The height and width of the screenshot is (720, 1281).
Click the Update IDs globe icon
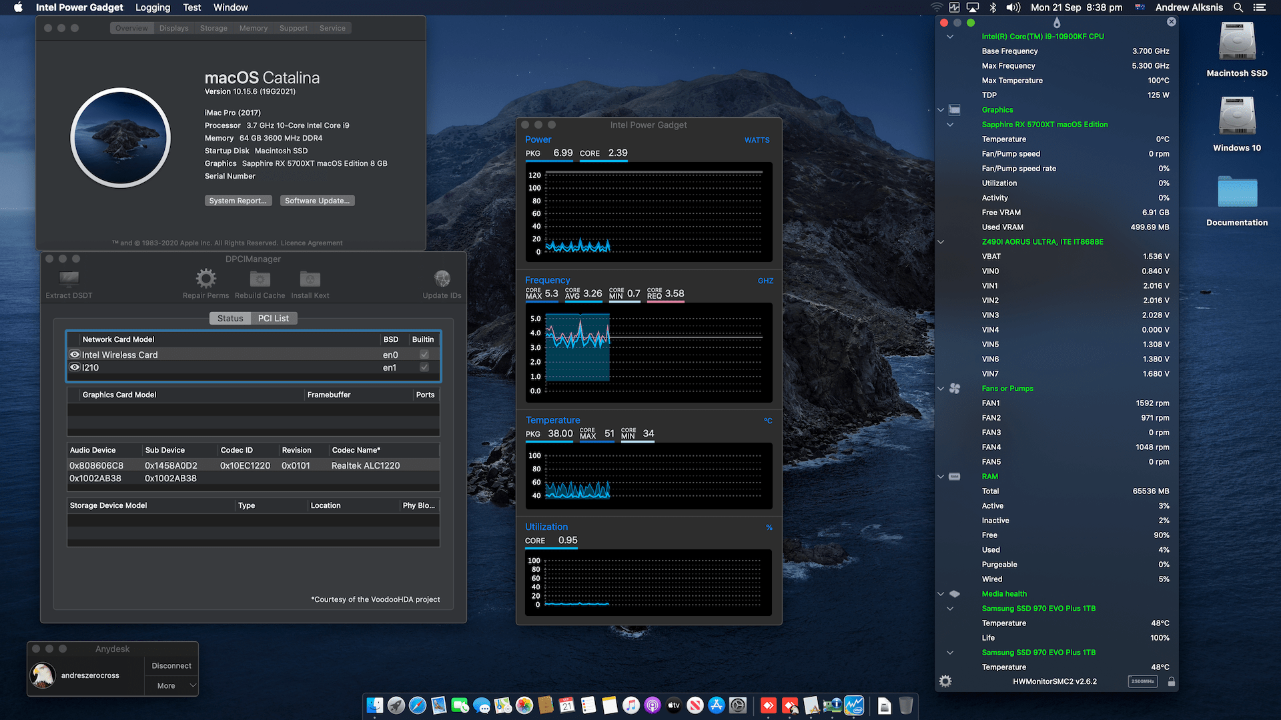442,278
